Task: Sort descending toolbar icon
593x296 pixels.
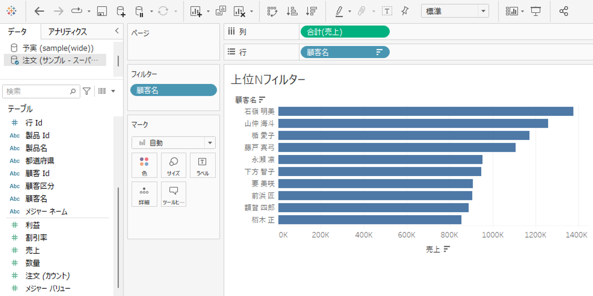Action: pos(311,11)
